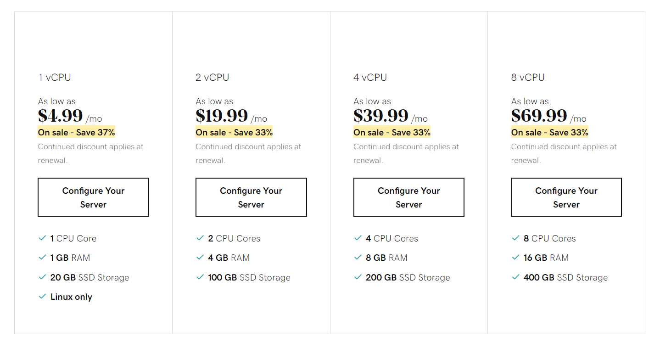Click the $69.99 per month price
The width and height of the screenshot is (660, 348).
(549, 116)
